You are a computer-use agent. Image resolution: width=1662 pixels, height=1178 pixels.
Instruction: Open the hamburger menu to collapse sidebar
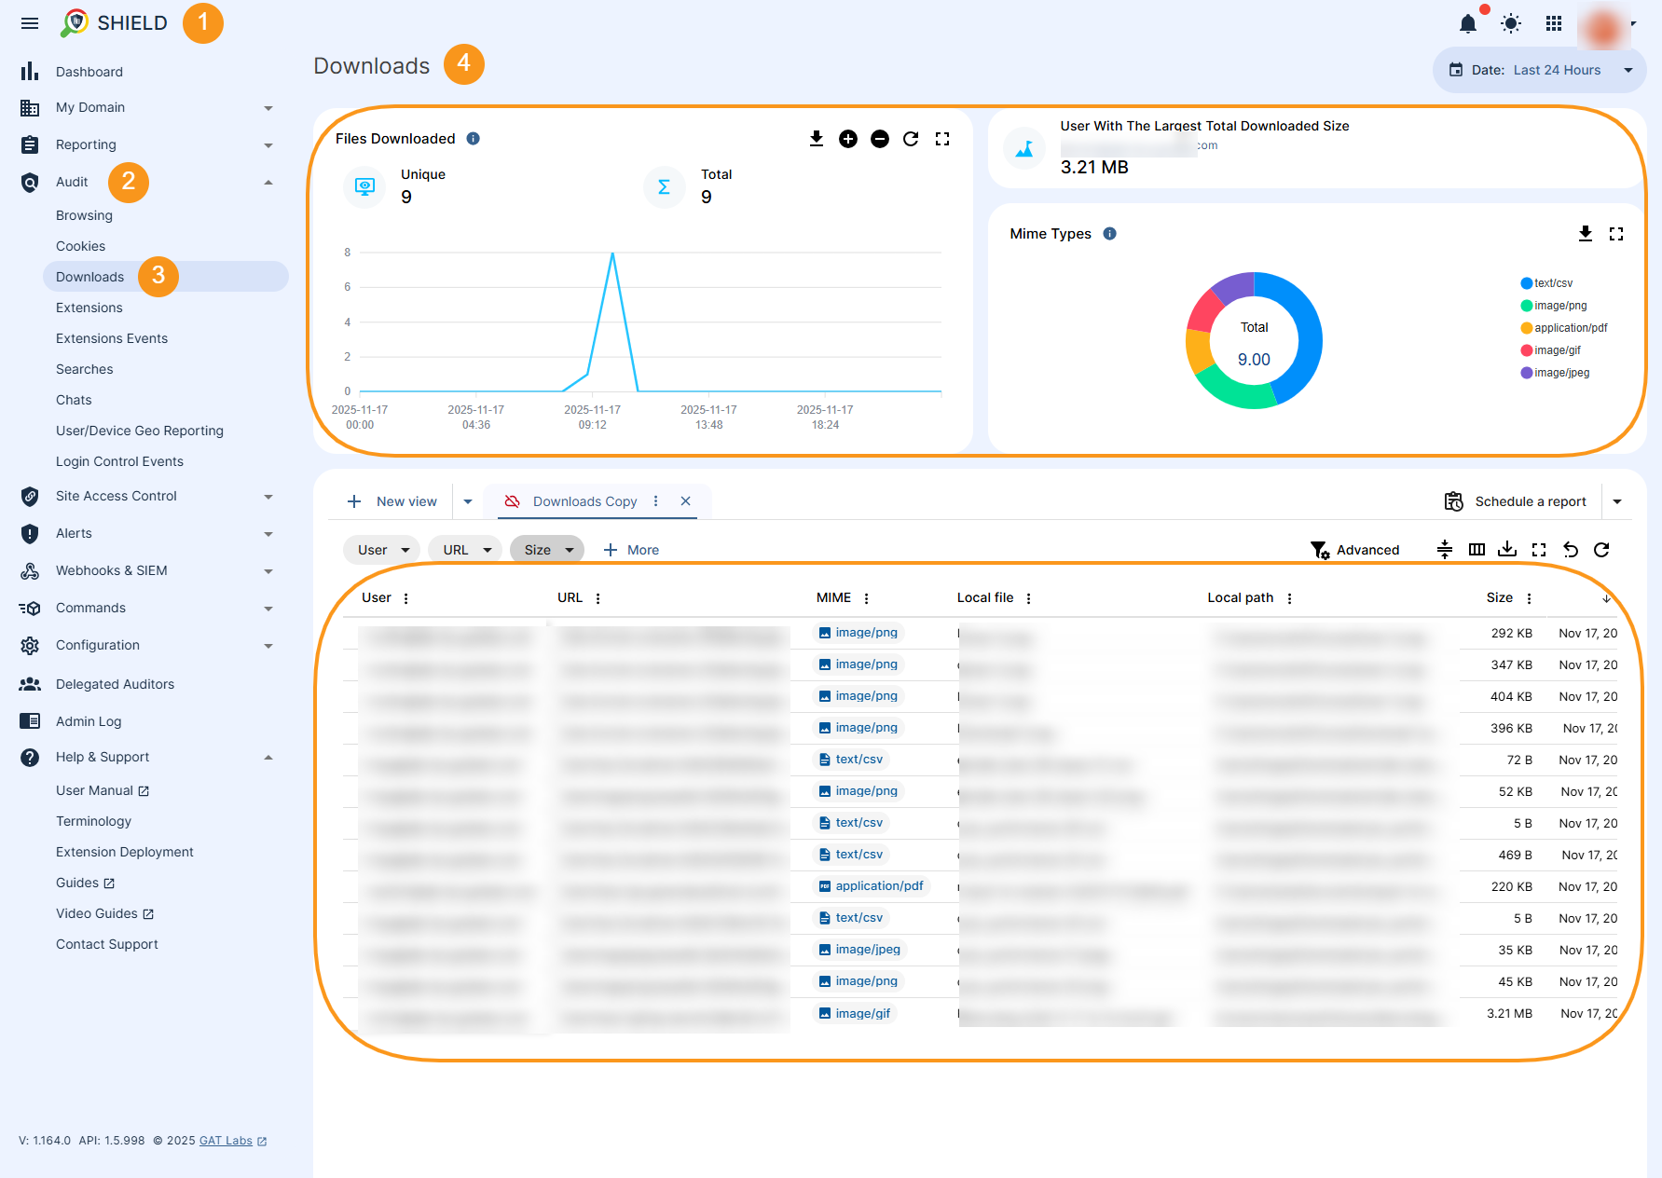pyautogui.click(x=29, y=23)
